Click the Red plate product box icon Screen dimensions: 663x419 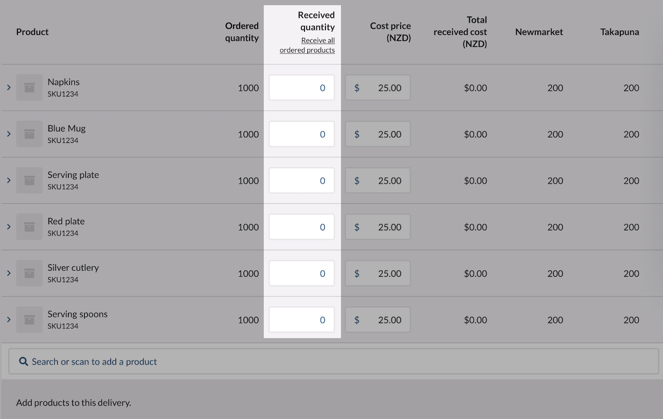[x=29, y=227]
